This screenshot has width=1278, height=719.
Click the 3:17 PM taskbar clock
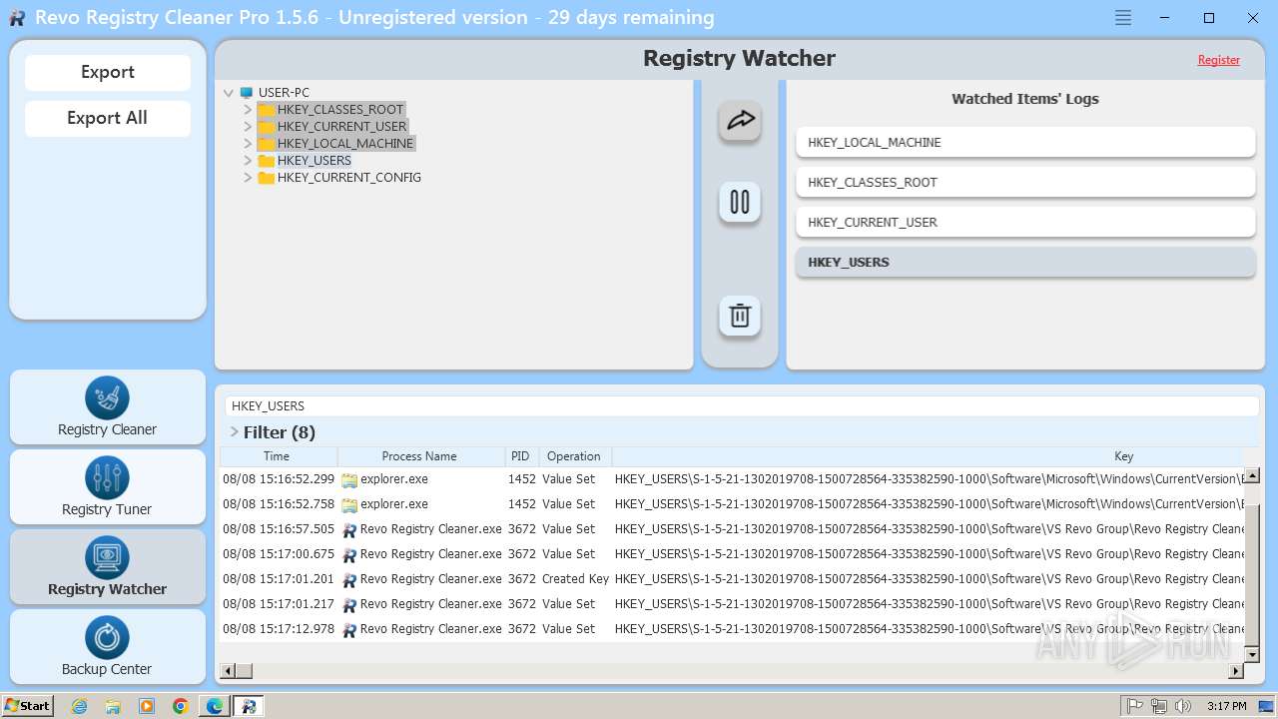1226,706
